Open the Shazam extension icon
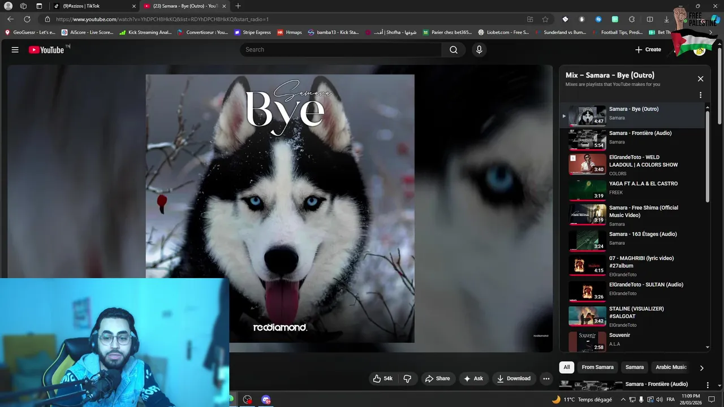 click(x=598, y=19)
